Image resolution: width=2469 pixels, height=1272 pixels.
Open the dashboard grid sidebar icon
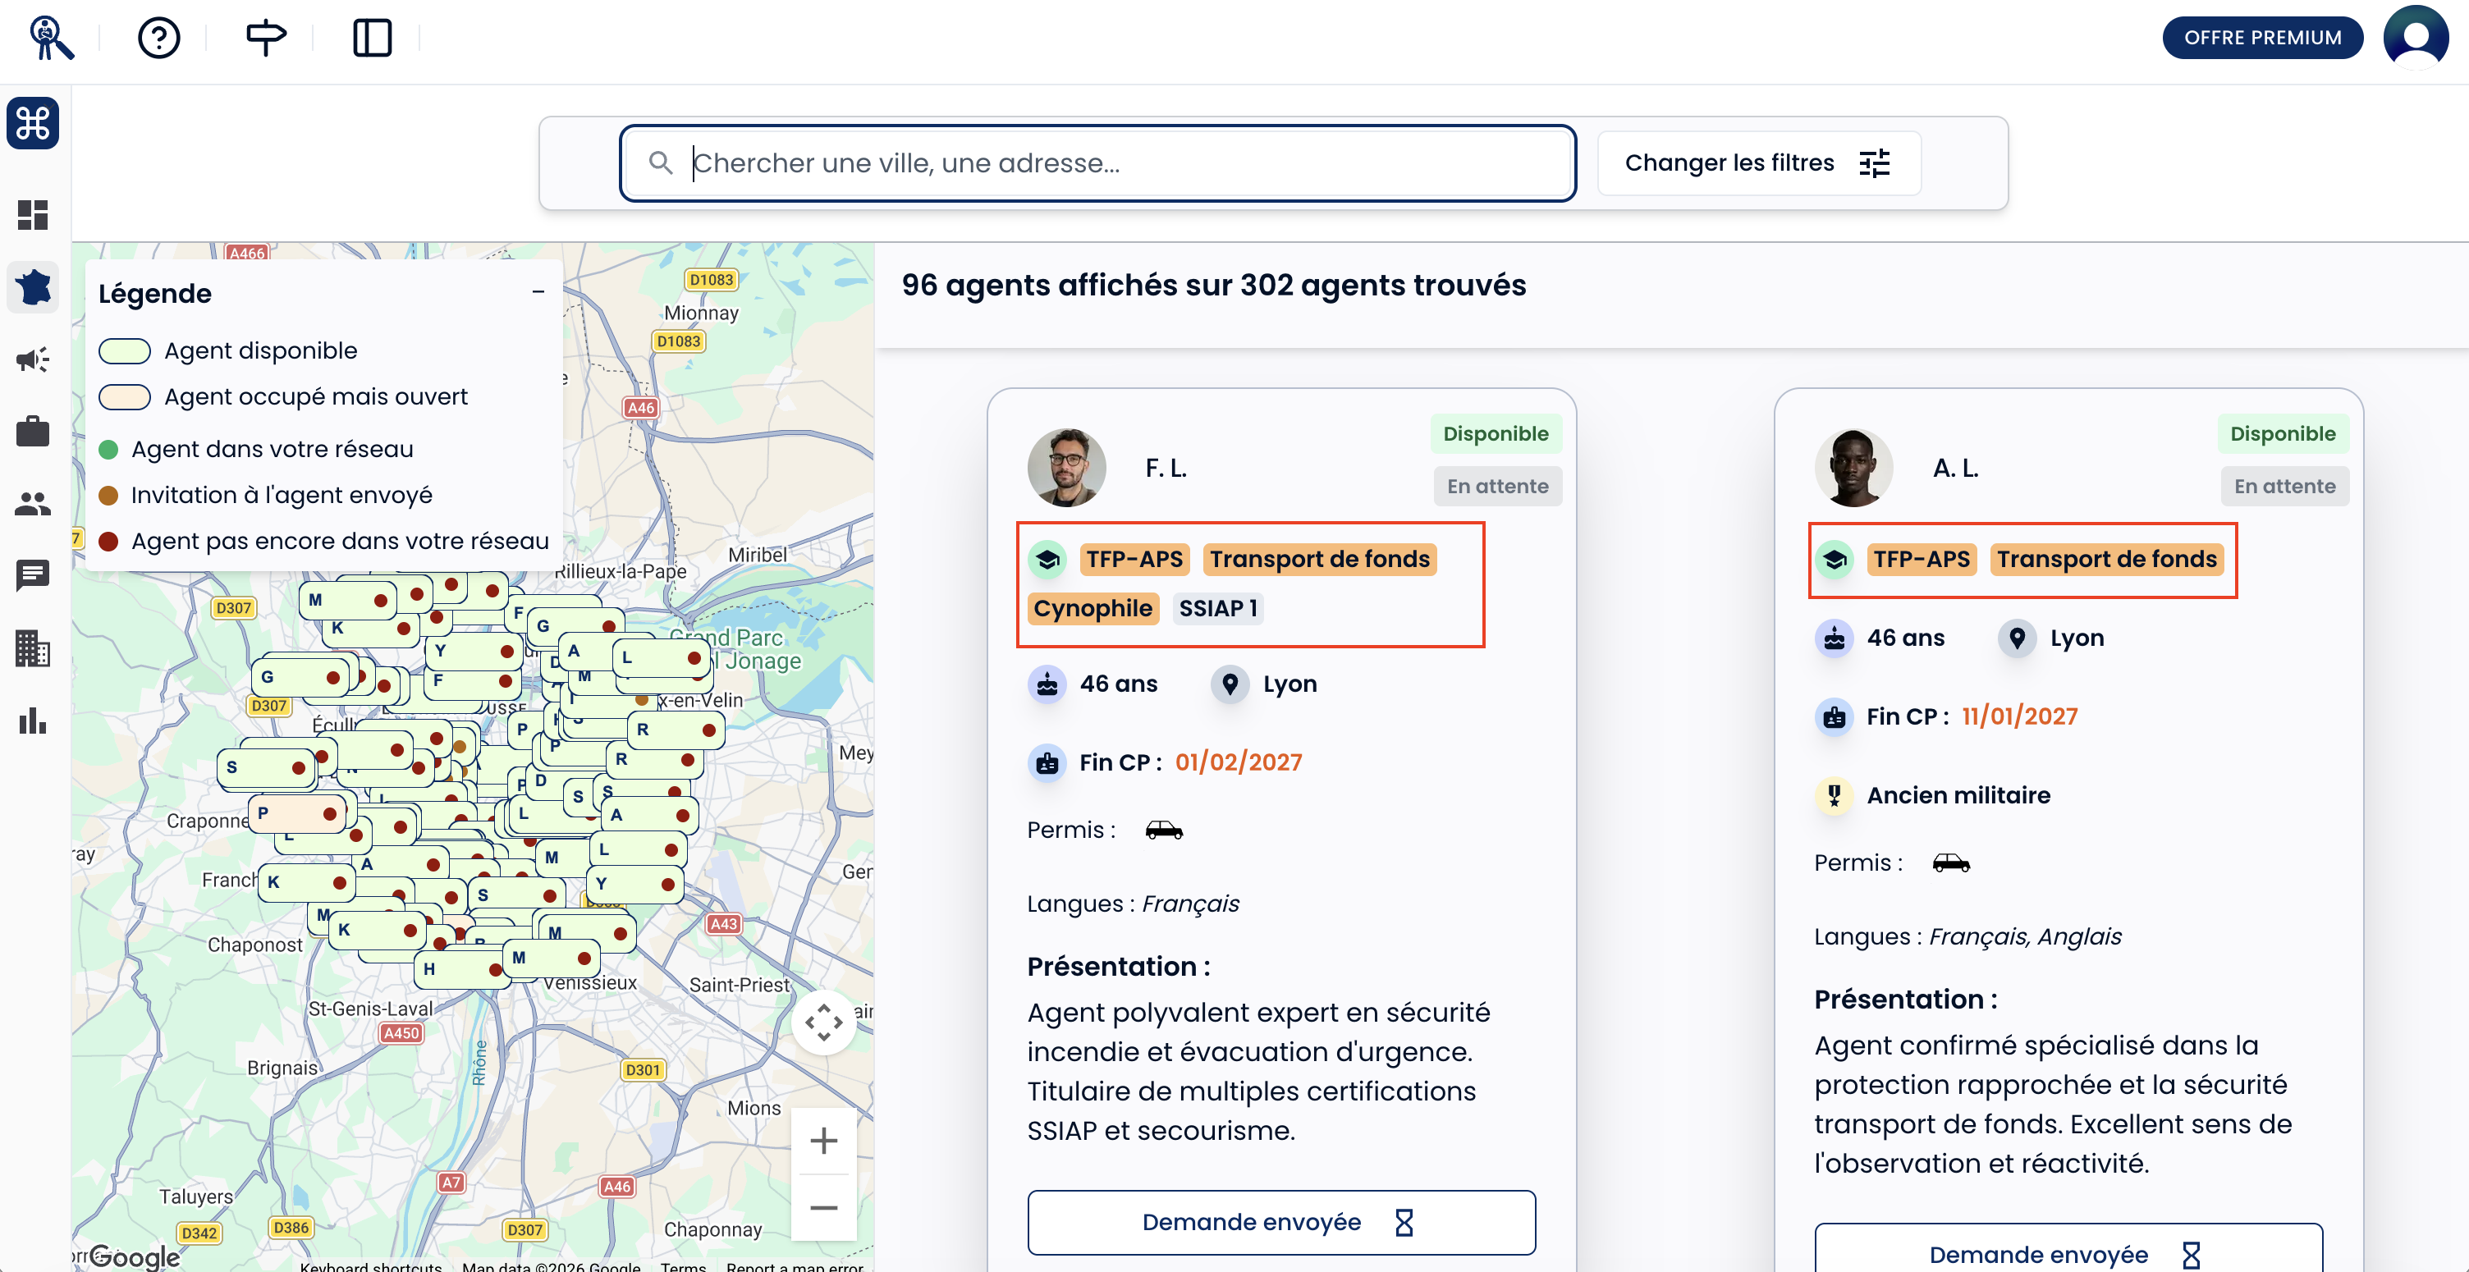33,215
